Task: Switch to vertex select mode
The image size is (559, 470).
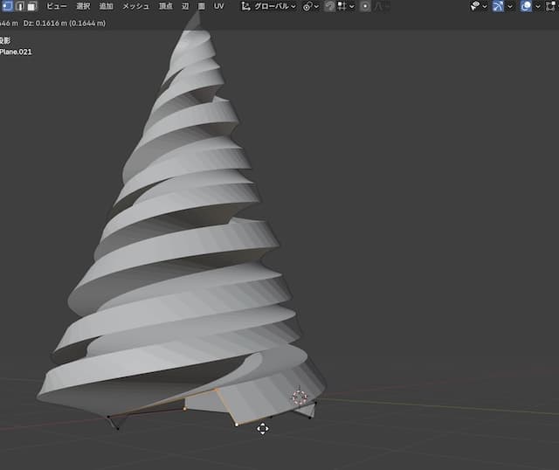Action: click(7, 6)
